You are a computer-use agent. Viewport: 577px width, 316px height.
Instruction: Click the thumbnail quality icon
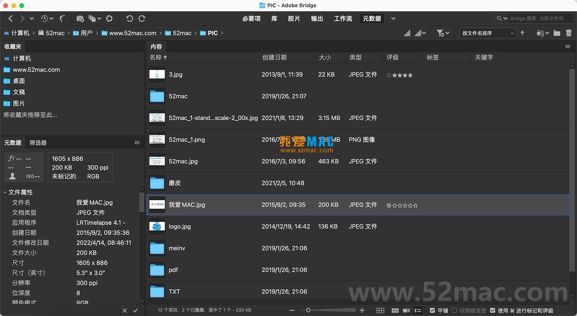pyautogui.click(x=407, y=33)
